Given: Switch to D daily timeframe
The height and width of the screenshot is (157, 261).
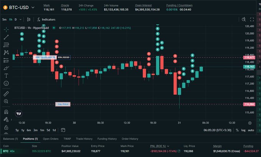Looking at the screenshot, I should [16, 20].
